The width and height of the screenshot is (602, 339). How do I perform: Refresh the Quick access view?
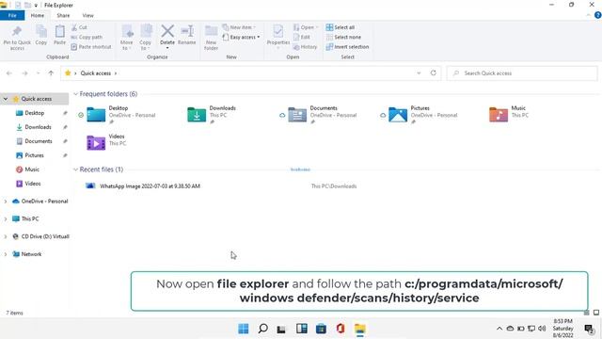[433, 73]
